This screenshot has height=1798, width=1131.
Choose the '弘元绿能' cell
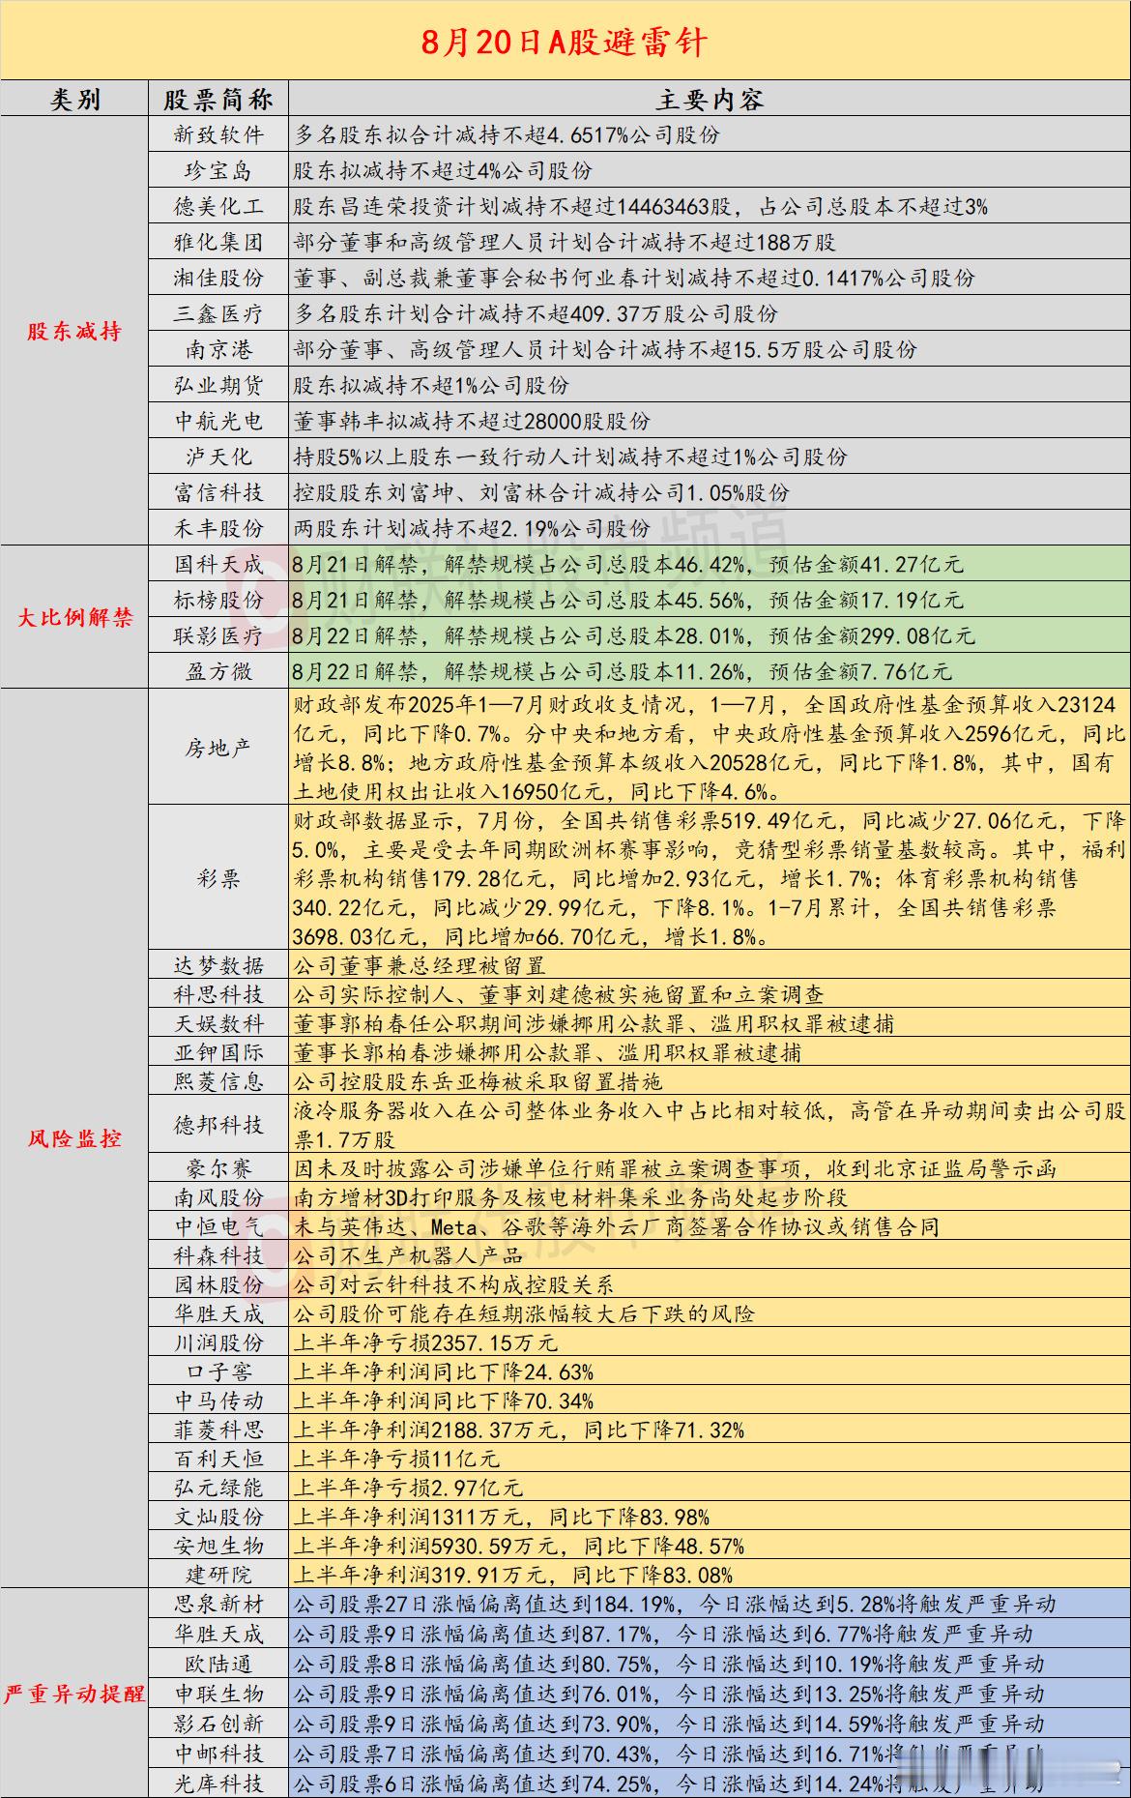tap(218, 1489)
